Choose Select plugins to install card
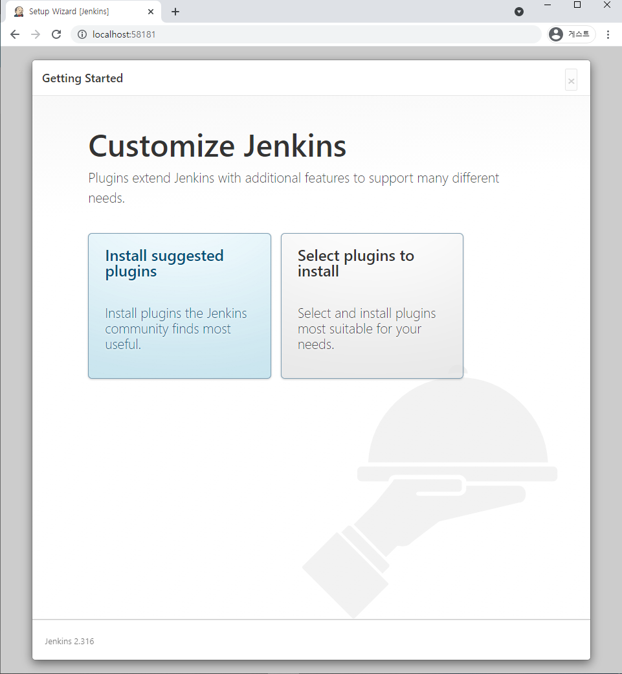The width and height of the screenshot is (622, 674). coord(372,306)
